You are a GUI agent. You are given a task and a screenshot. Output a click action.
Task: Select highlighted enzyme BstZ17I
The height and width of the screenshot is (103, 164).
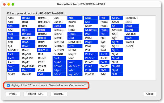(44, 50)
